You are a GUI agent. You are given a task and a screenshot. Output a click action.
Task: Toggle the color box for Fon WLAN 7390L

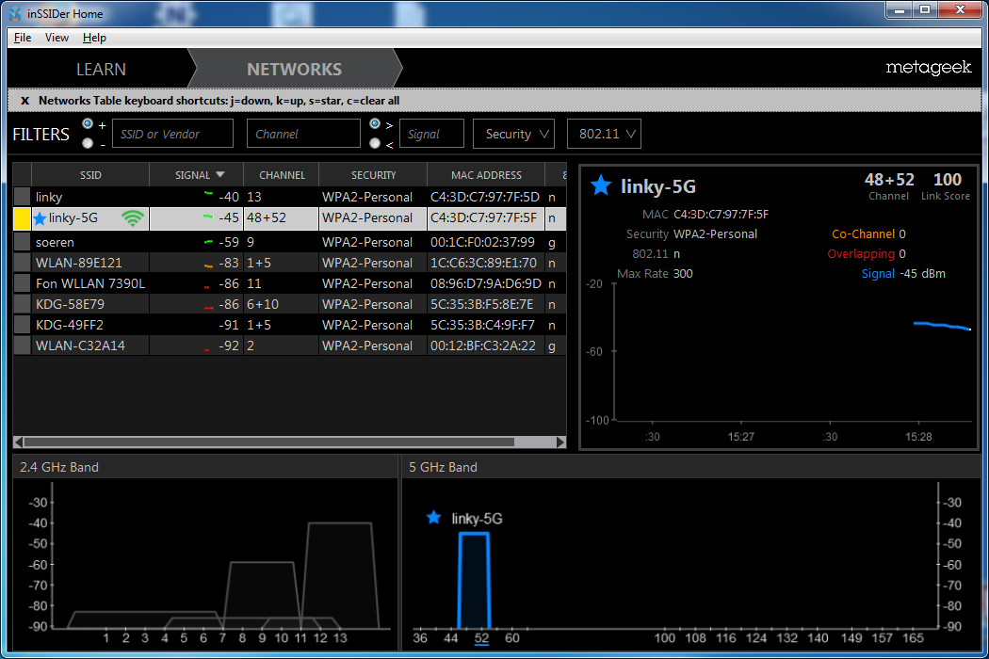pyautogui.click(x=22, y=283)
